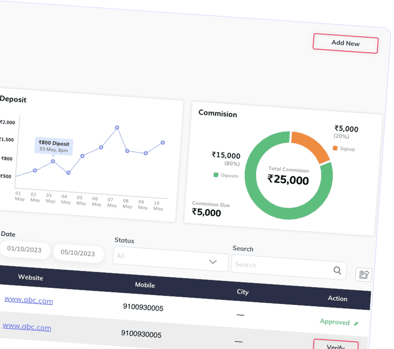This screenshot has height=349, width=394.
Task: Click the Mobile column header
Action: click(145, 285)
